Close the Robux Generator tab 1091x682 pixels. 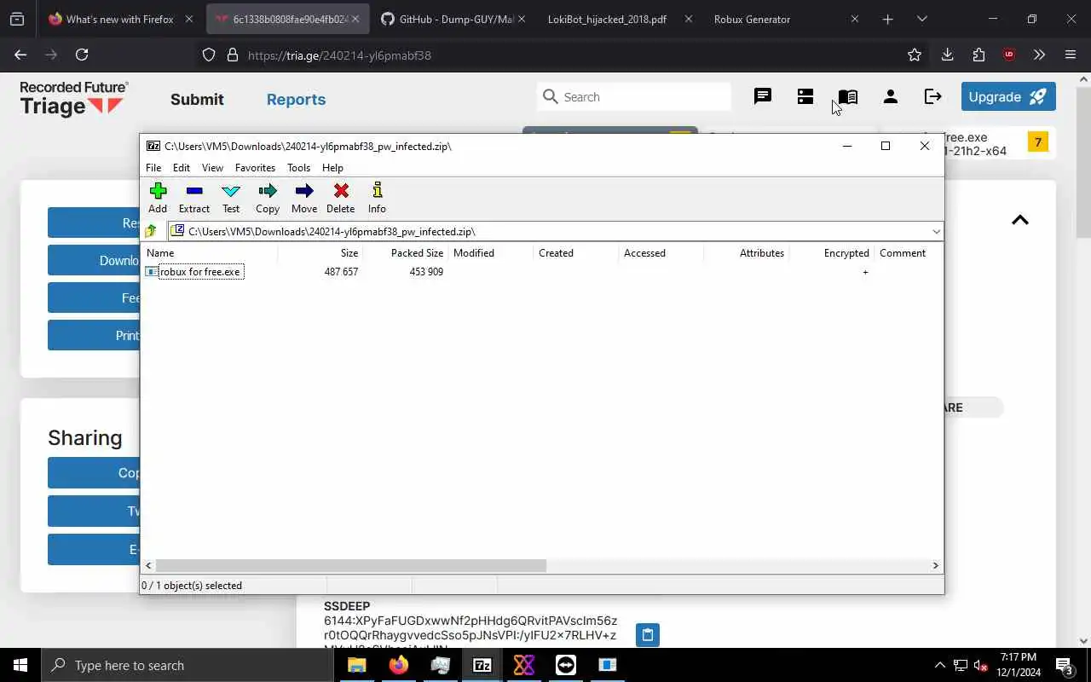[x=855, y=19]
